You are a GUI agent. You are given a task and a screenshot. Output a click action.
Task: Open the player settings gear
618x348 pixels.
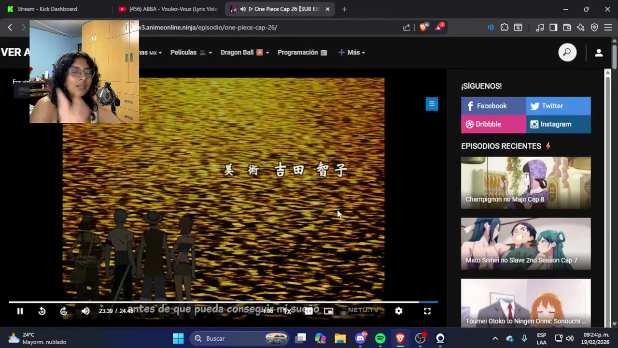coord(398,311)
